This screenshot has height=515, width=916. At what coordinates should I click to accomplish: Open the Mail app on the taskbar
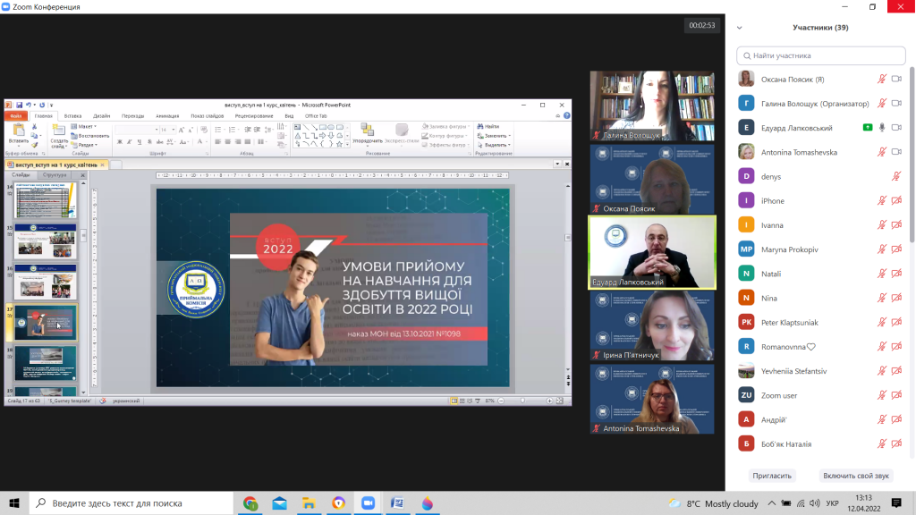pos(279,503)
